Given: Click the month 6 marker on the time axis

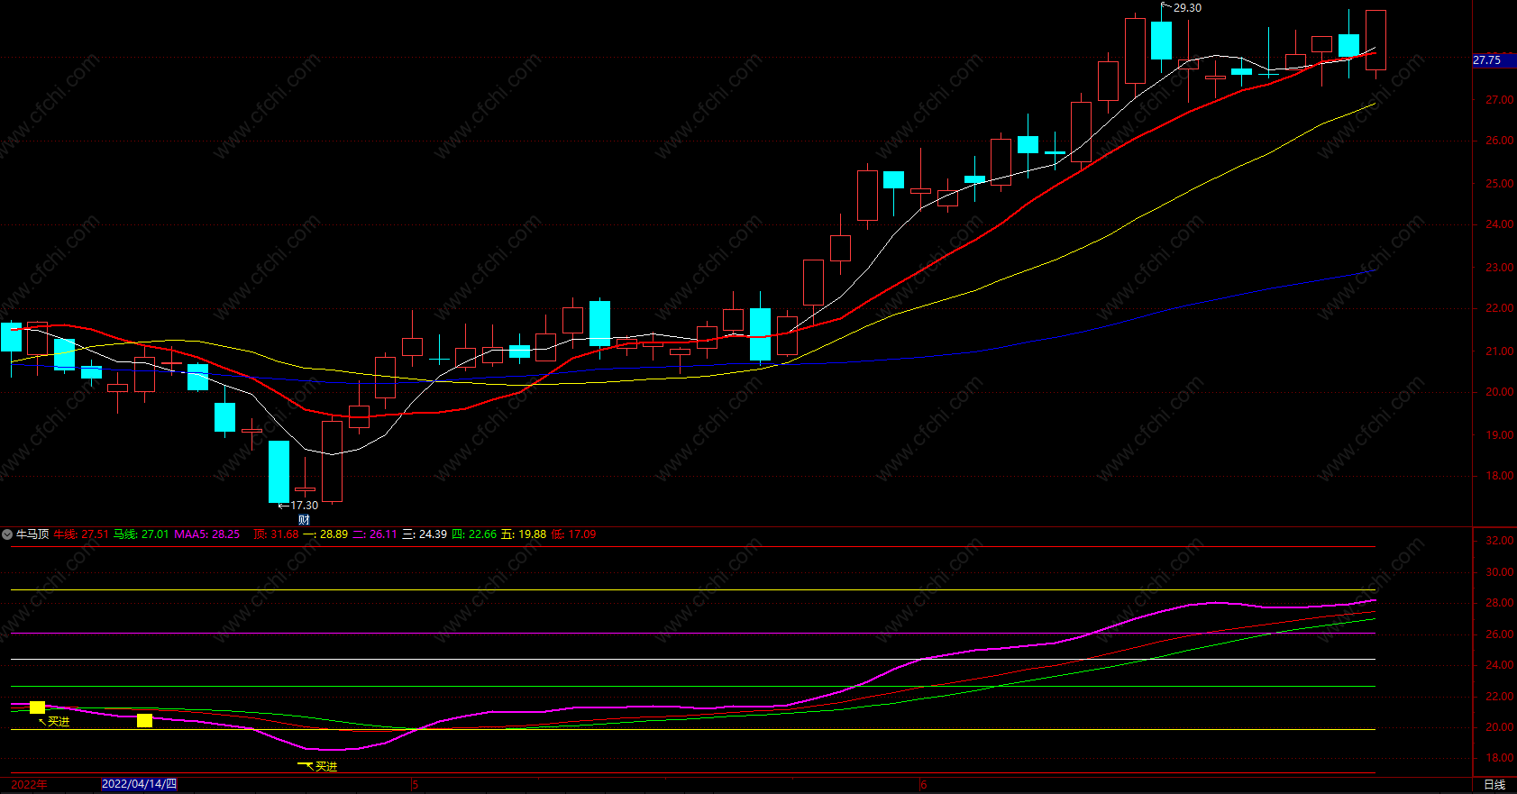Looking at the screenshot, I should pos(924,785).
